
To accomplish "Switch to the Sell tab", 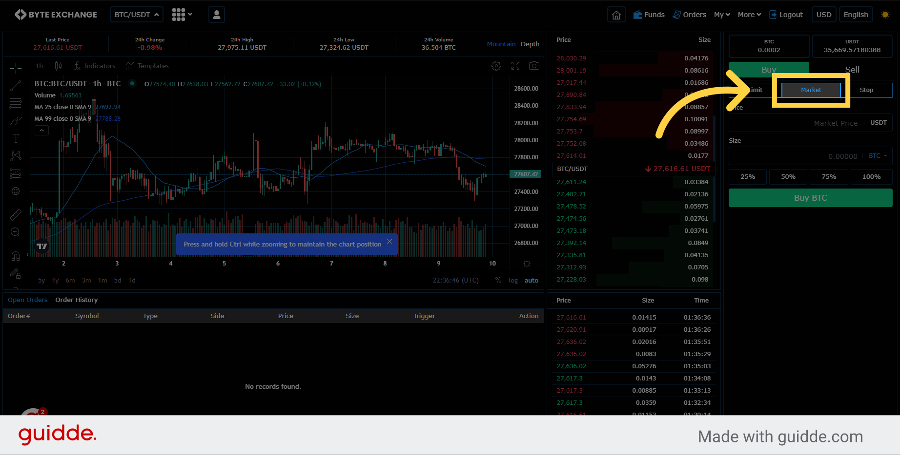I will click(x=852, y=70).
